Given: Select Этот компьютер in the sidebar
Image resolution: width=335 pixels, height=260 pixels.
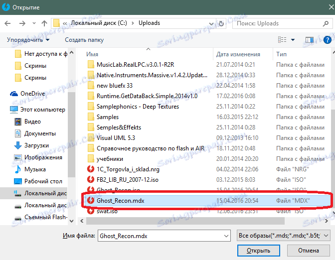Looking at the screenshot, I should coord(37,110).
